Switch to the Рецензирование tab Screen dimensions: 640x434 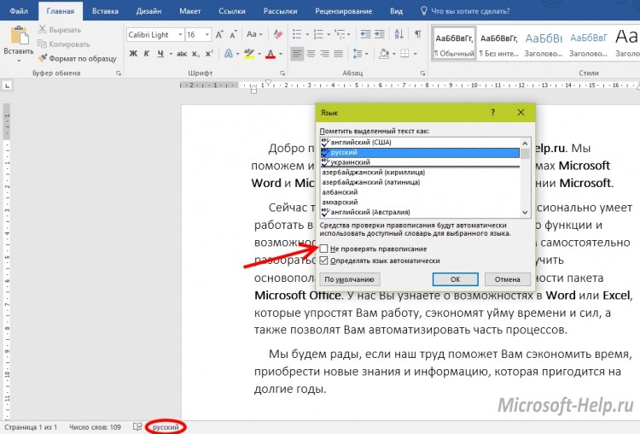click(x=343, y=11)
